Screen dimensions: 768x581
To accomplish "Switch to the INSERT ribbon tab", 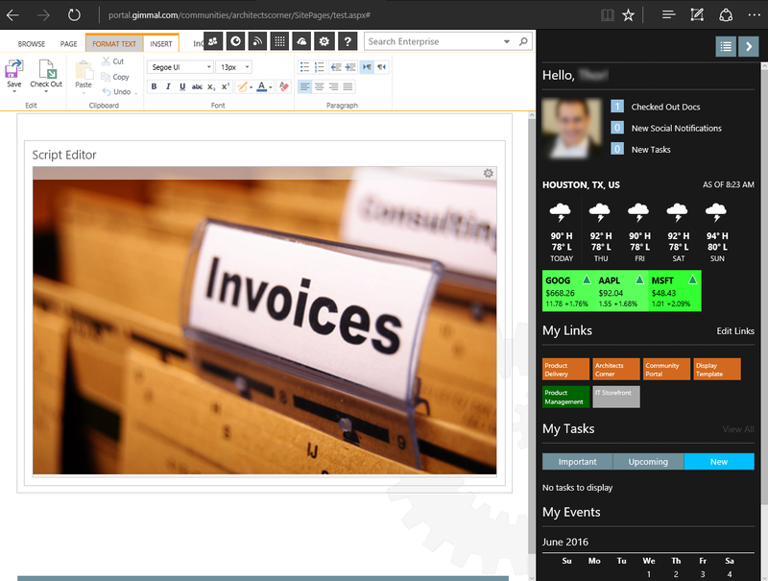I will coord(161,44).
